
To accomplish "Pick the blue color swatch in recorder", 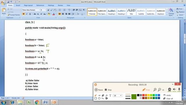I will (x=159, y=95).
